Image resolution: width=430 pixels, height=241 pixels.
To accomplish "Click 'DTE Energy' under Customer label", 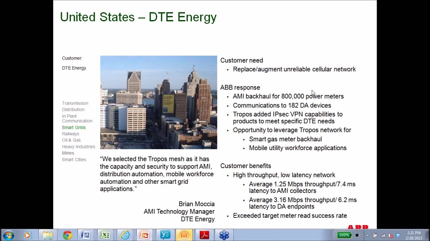I will click(x=74, y=68).
